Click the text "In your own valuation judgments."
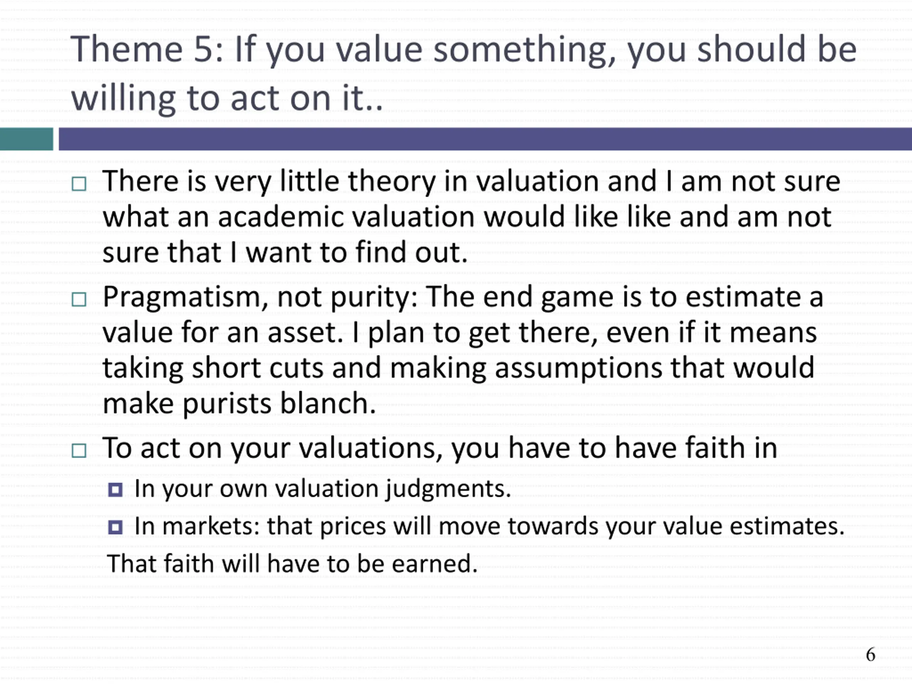 [323, 489]
